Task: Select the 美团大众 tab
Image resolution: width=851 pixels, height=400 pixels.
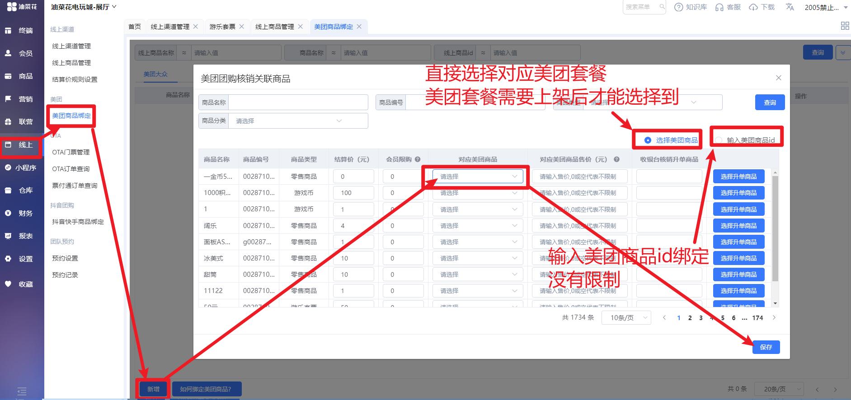Action: click(x=155, y=74)
